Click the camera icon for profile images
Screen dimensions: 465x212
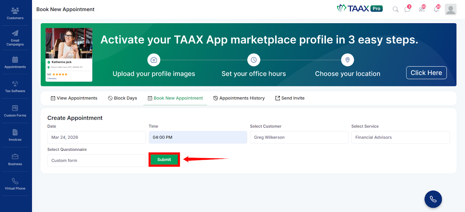pyautogui.click(x=154, y=60)
